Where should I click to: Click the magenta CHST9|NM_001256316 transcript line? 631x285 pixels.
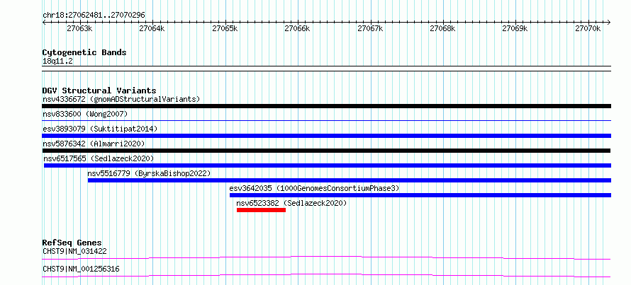coord(326,275)
